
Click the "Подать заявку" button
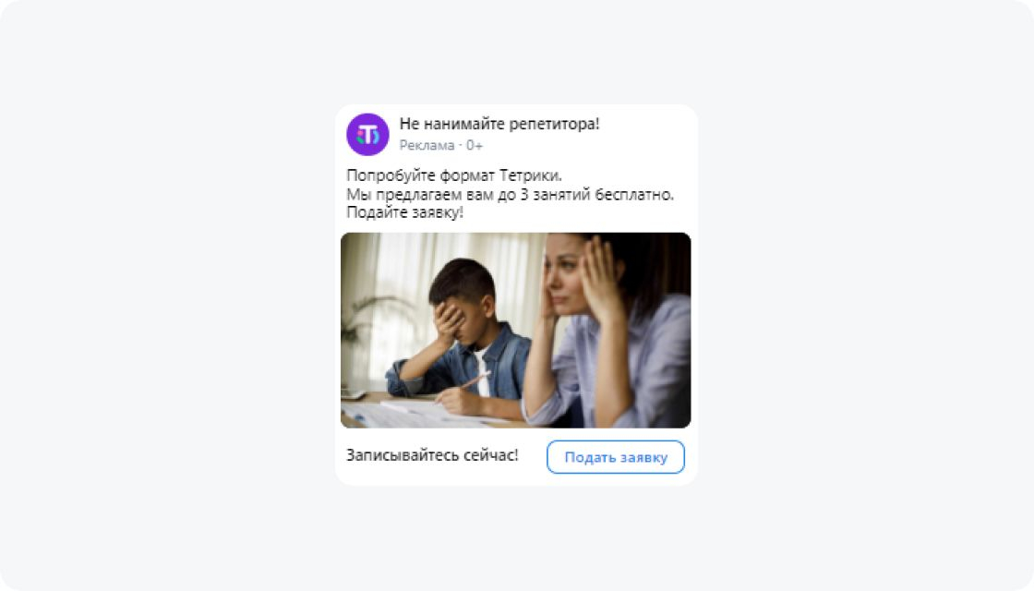[615, 457]
